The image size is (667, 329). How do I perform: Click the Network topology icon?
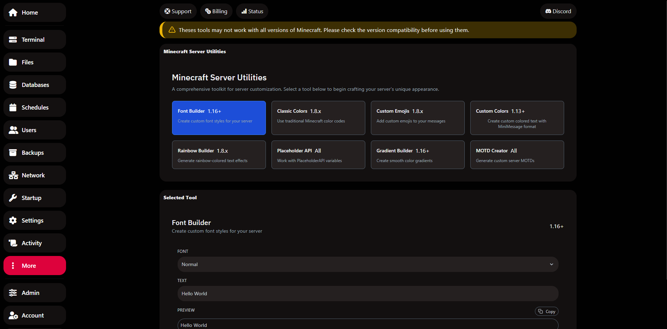click(x=13, y=175)
